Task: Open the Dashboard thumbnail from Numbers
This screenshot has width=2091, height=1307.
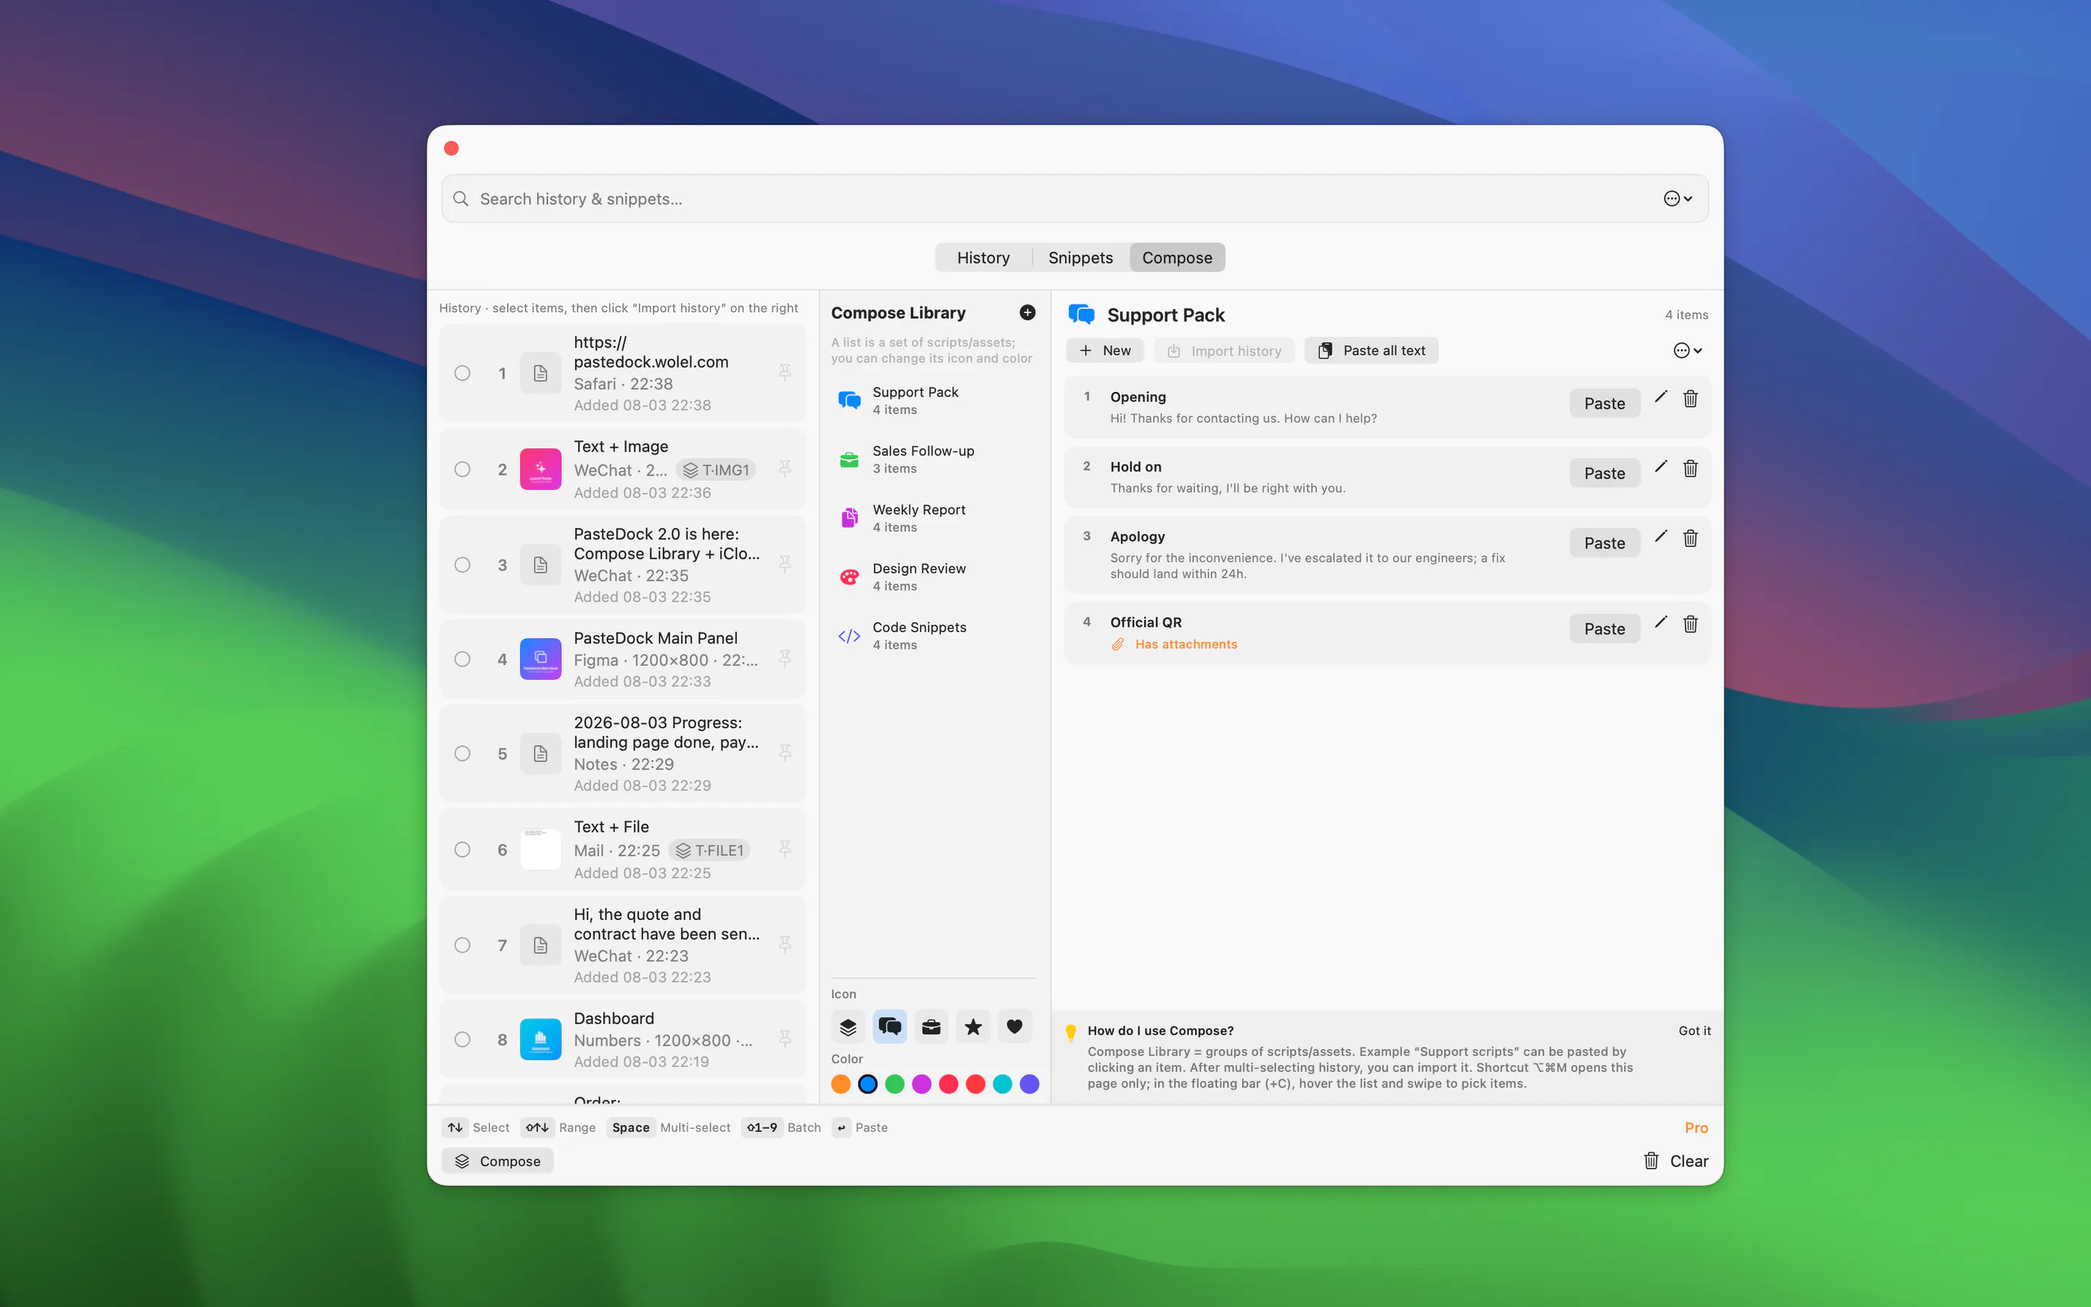Action: (x=540, y=1040)
